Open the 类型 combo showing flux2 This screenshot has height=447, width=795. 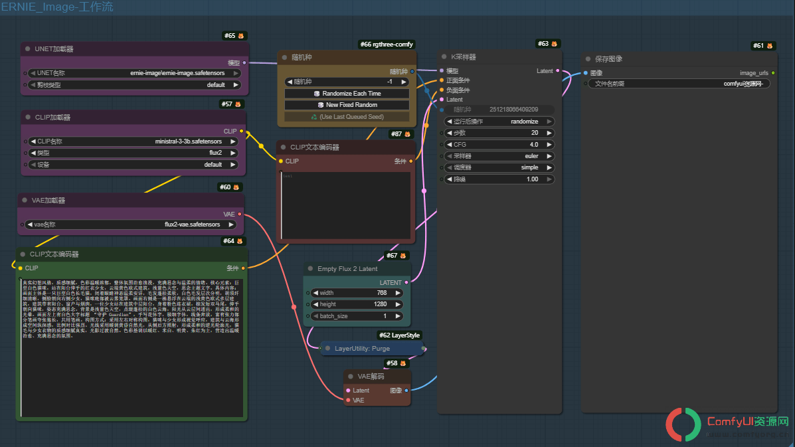(x=133, y=153)
